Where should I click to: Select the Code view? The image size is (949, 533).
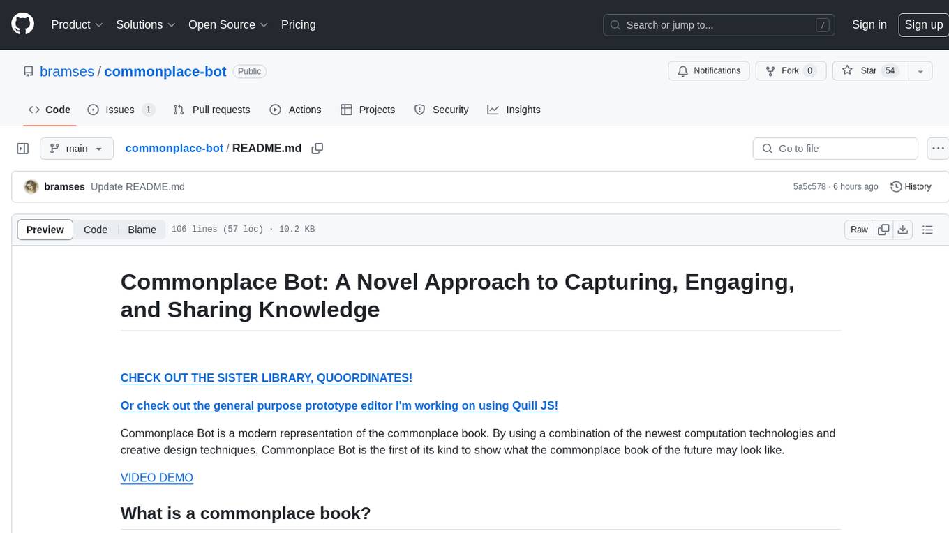pos(96,230)
